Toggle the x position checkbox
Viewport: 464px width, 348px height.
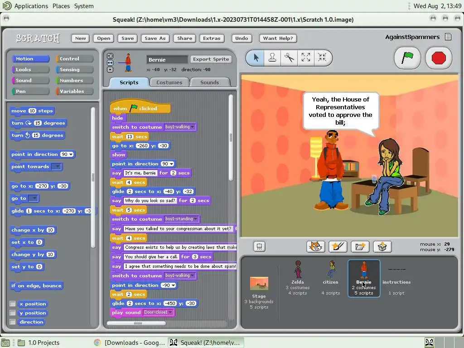12,304
